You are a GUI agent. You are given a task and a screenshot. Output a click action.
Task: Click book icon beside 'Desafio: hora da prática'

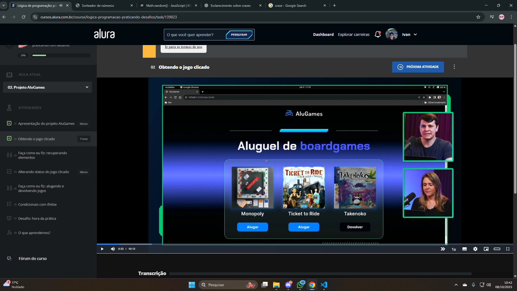[x=9, y=218]
